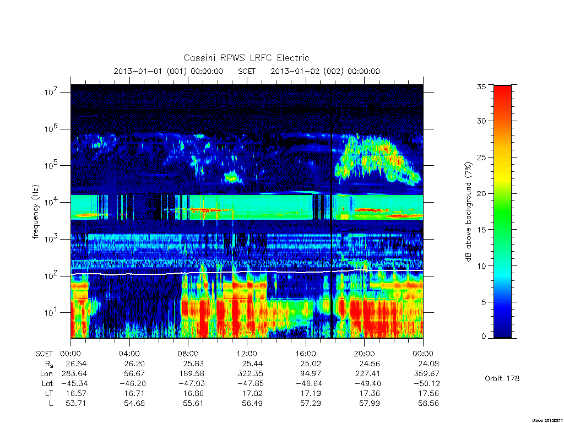
Task: Click the 'Lon' row label
Action: (46, 373)
